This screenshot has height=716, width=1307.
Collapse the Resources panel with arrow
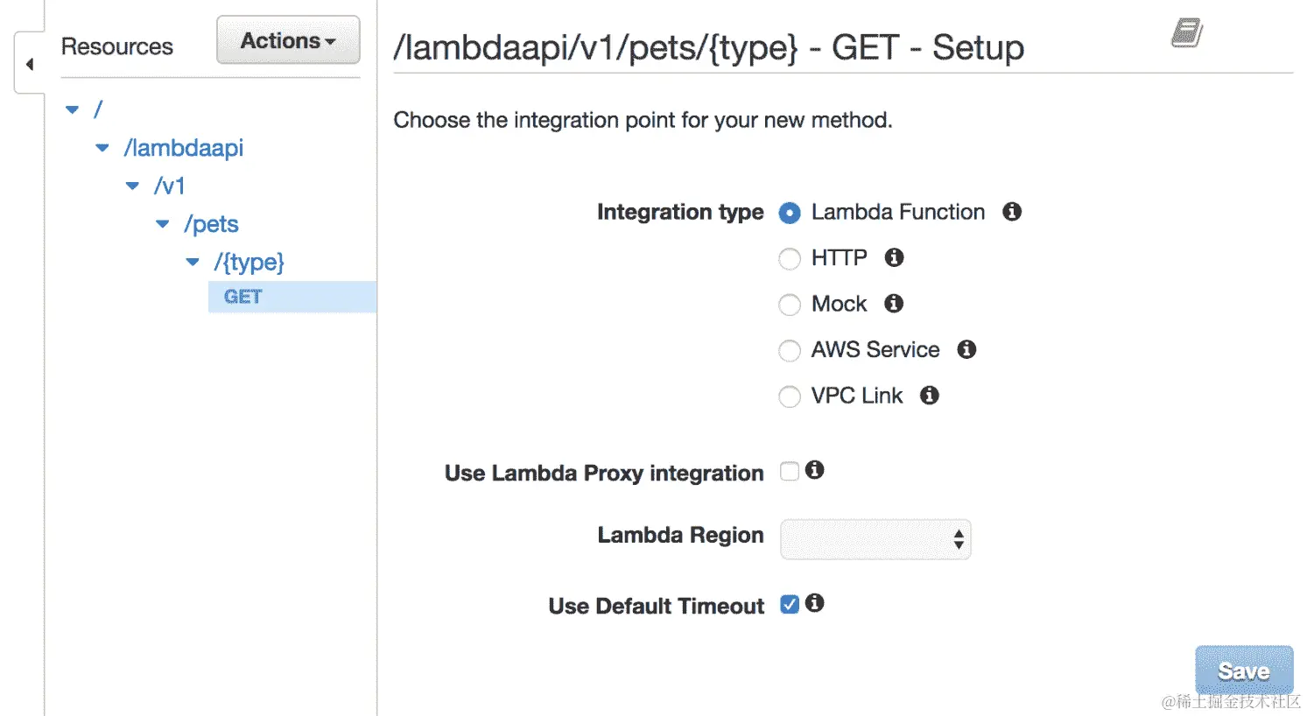(30, 64)
